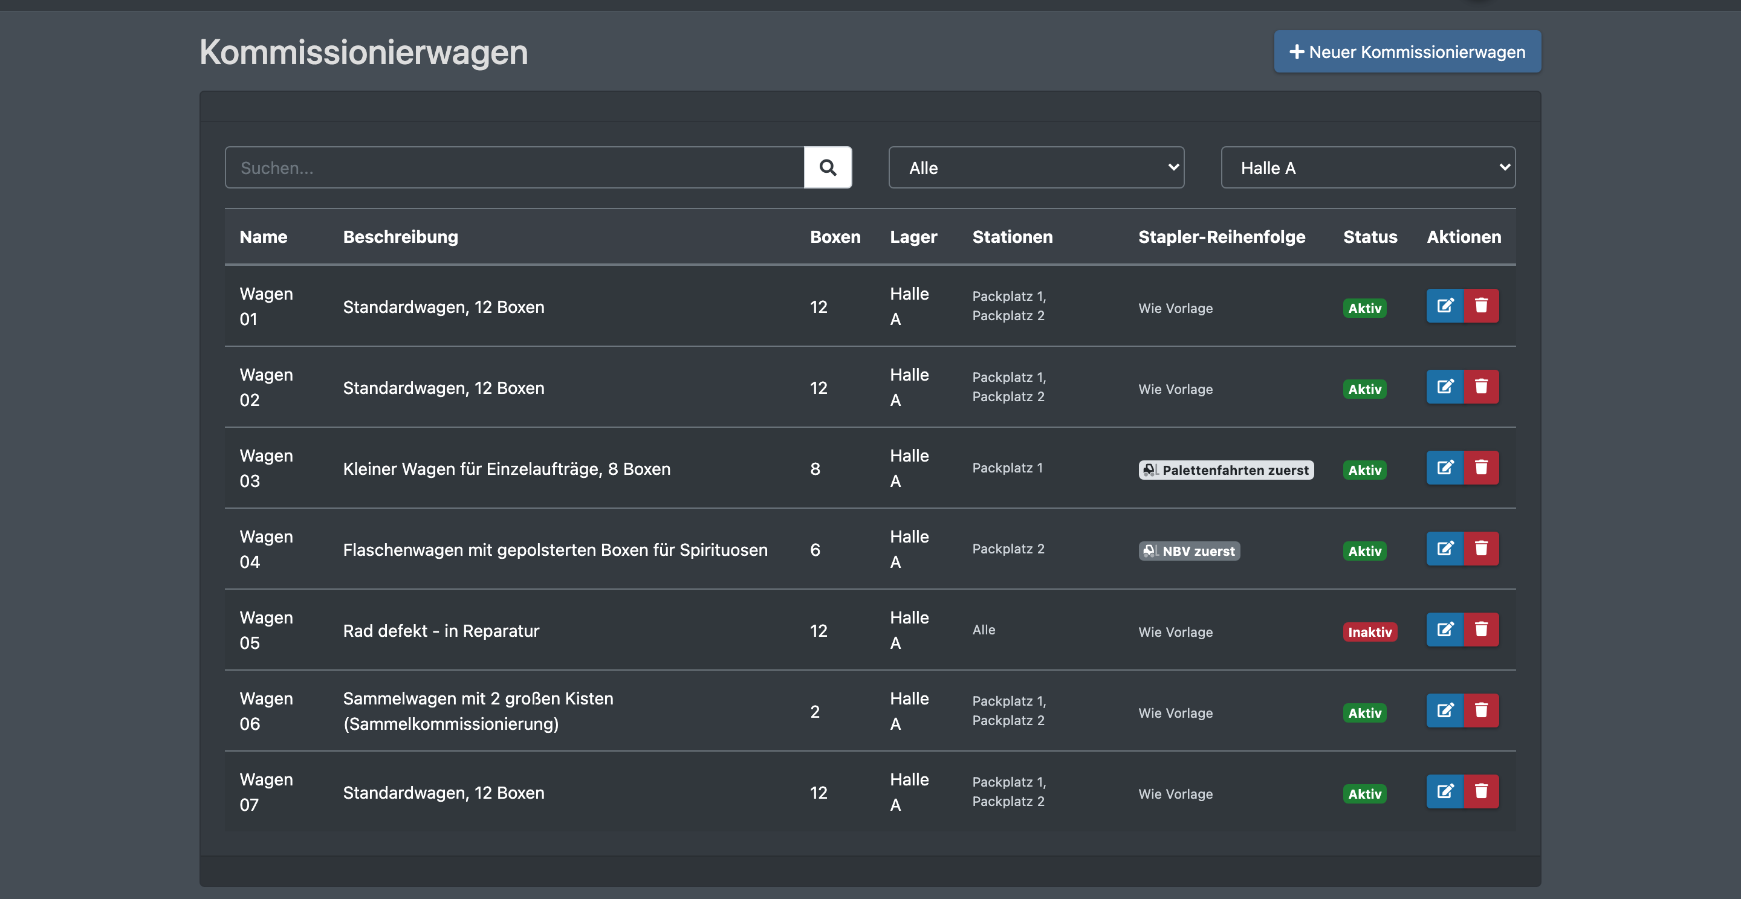Open the 'Alle' status filter dropdown
This screenshot has width=1741, height=899.
coord(1036,167)
